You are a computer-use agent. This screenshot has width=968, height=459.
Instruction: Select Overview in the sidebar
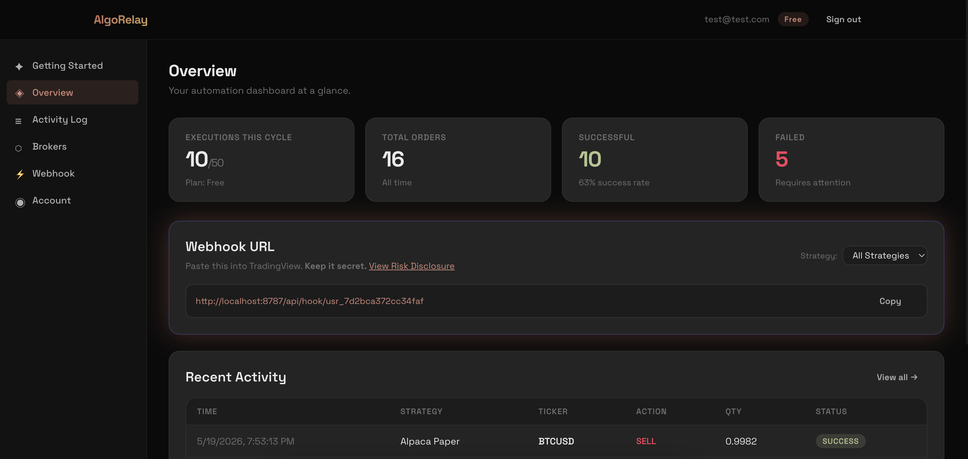tap(73, 92)
